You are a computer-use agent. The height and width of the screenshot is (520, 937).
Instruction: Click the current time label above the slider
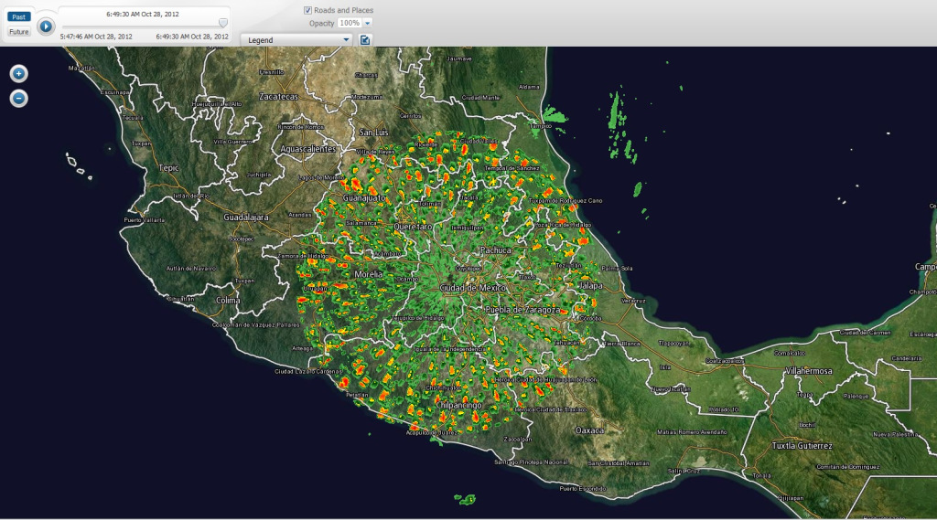[143, 14]
